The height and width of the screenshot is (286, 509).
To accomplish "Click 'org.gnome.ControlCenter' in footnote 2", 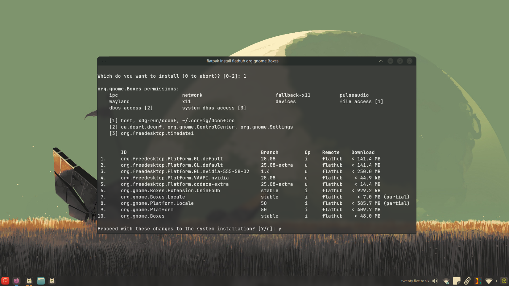I will click(x=201, y=127).
